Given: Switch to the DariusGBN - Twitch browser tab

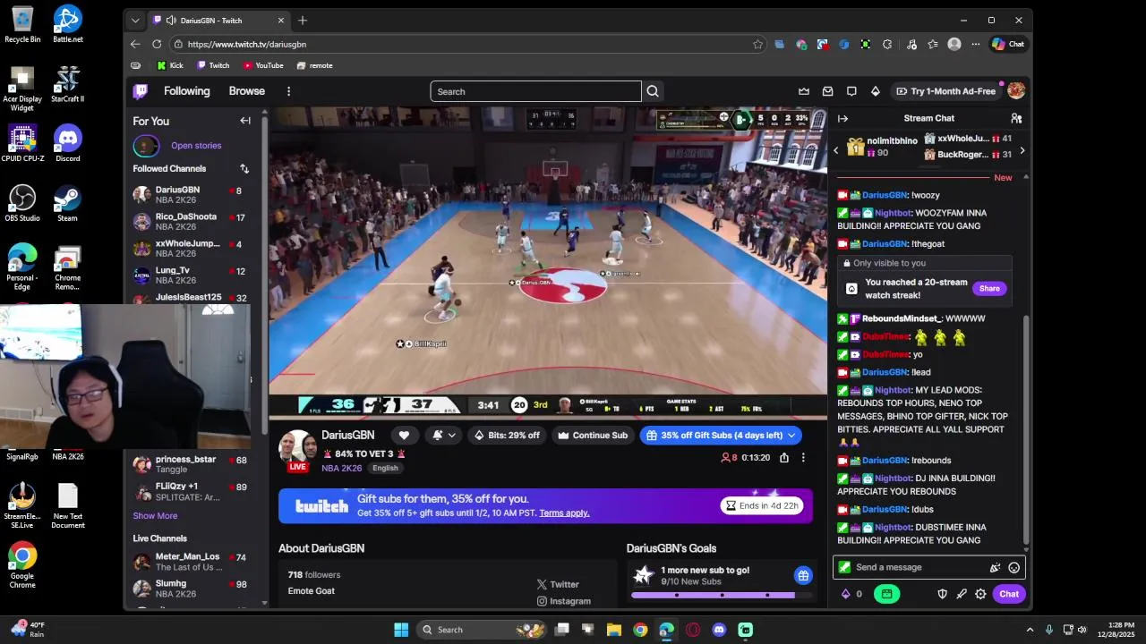Looking at the screenshot, I should [x=218, y=21].
